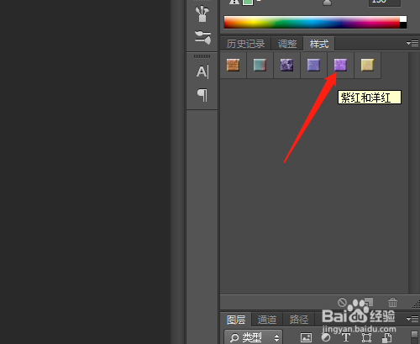Click the trash icon in the Styles panel
420x344 pixels.
click(x=392, y=302)
